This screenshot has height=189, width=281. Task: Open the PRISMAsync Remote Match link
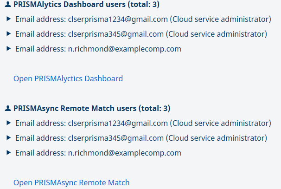71,182
